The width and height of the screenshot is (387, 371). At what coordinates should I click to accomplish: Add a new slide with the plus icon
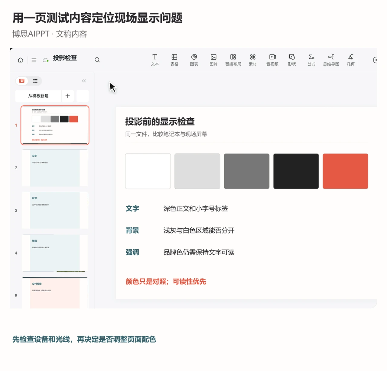pos(68,96)
